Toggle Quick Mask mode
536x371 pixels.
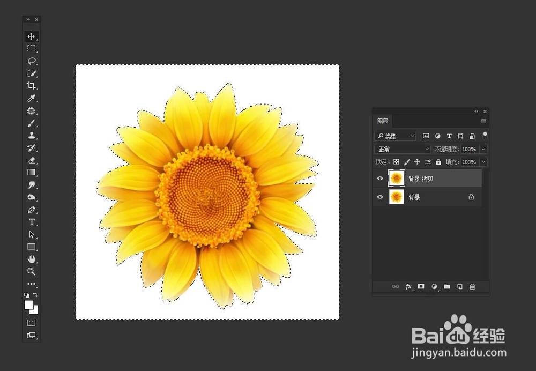tap(31, 322)
